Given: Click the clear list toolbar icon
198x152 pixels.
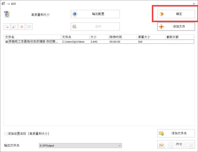Looking at the screenshot, I should pyautogui.click(x=14, y=27).
